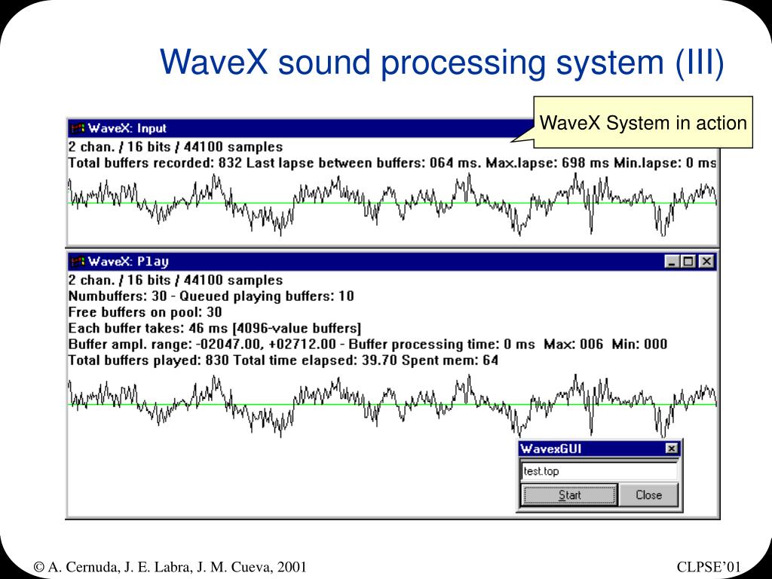Viewport: 772px width, 579px height.
Task: Click '2 chan. / 16 bits / 44100 samples' in Input window
Action: [x=176, y=147]
